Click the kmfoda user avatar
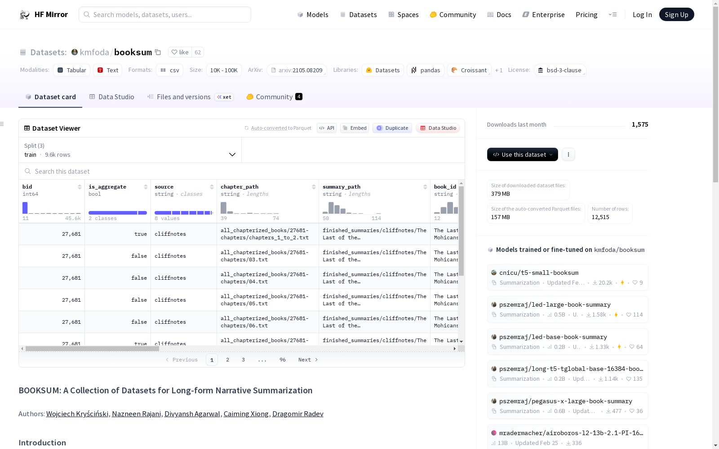This screenshot has height=449, width=719. coord(75,52)
